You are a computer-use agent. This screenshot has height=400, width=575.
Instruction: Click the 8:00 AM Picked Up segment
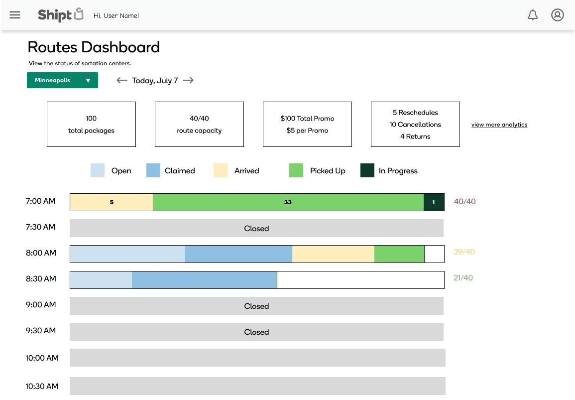click(x=399, y=254)
